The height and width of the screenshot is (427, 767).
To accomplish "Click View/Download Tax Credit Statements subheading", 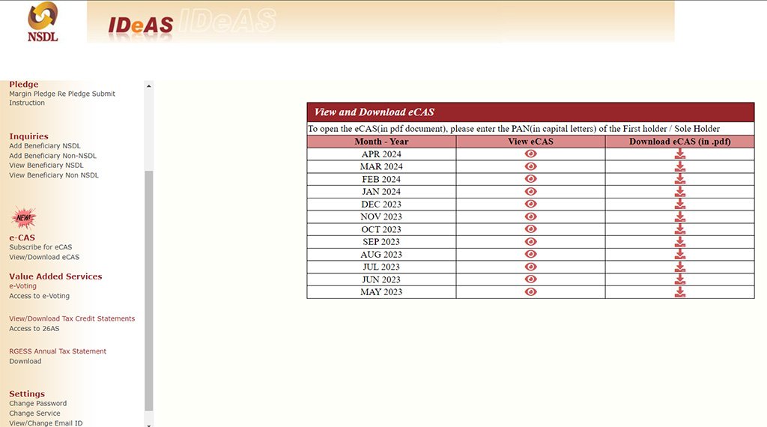I will (72, 318).
